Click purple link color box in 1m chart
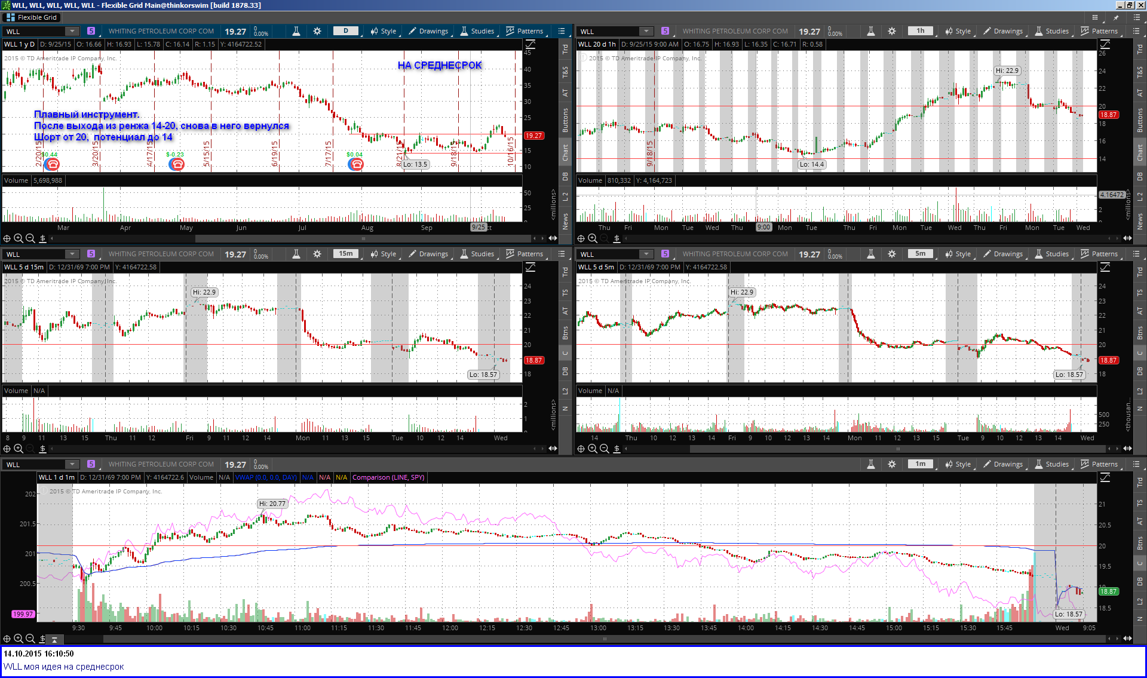The height and width of the screenshot is (678, 1147). (x=91, y=464)
